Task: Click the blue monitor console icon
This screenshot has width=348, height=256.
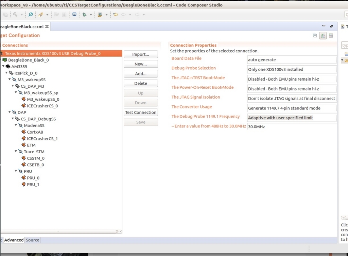Action: (x=74, y=15)
